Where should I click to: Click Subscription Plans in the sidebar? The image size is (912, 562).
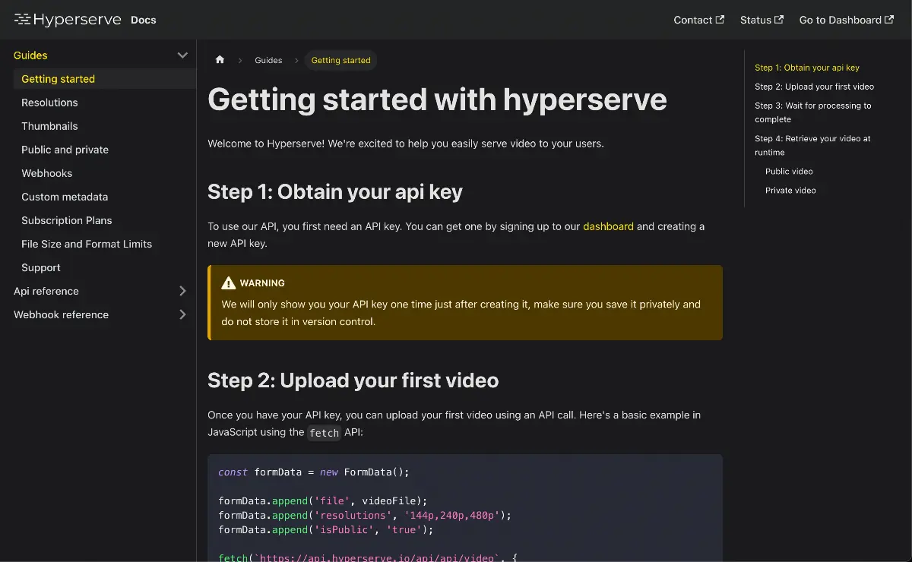tap(67, 220)
